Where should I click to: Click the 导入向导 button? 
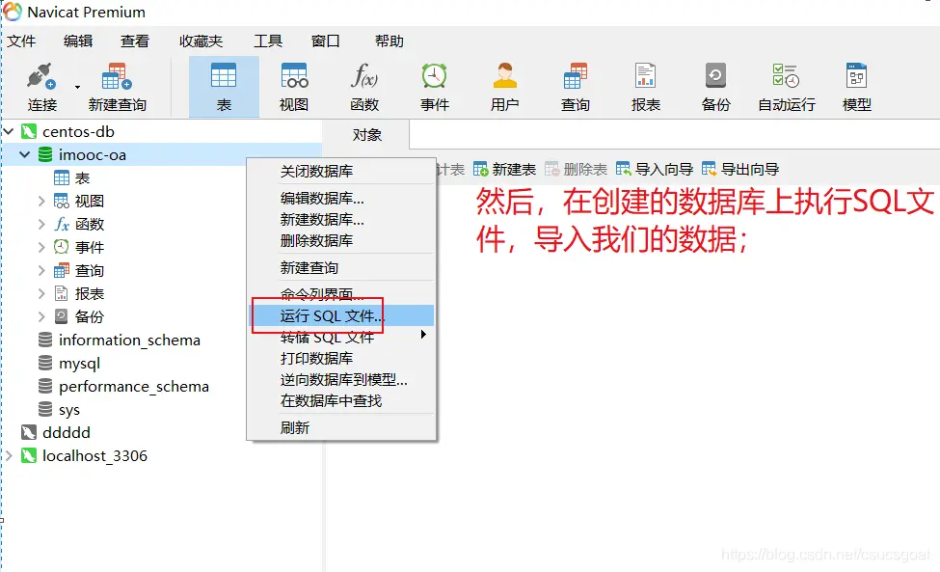(654, 169)
